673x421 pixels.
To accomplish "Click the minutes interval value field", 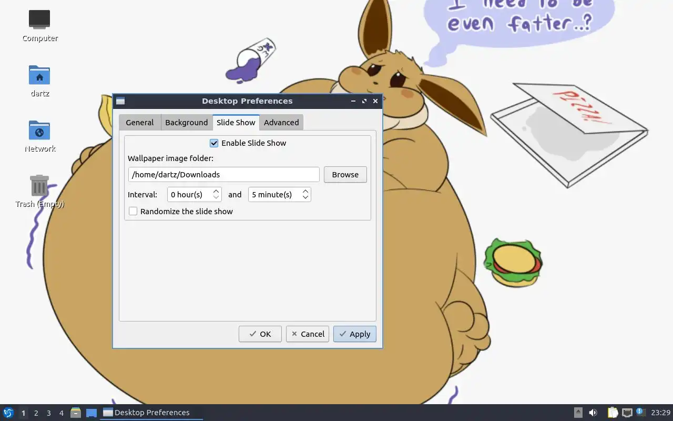I will point(274,195).
